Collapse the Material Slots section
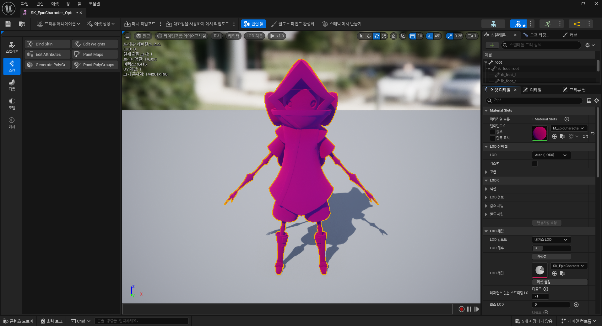 point(486,111)
